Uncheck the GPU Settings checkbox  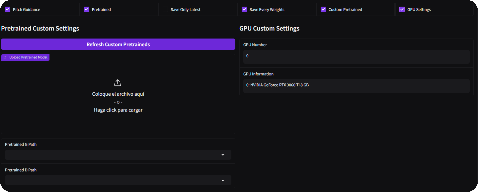(402, 10)
